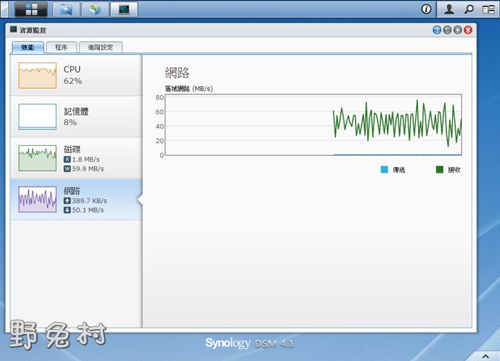This screenshot has width=500, height=361.
Task: Select the 網路 network panel
Action: (76, 200)
